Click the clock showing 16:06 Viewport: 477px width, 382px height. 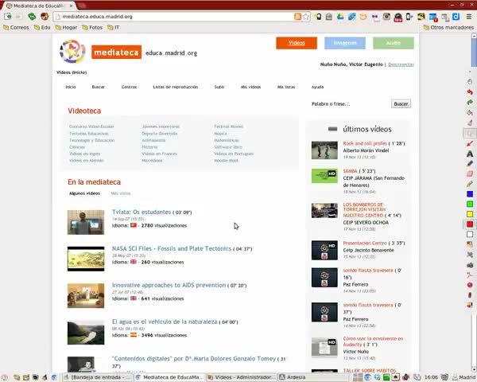(x=431, y=377)
